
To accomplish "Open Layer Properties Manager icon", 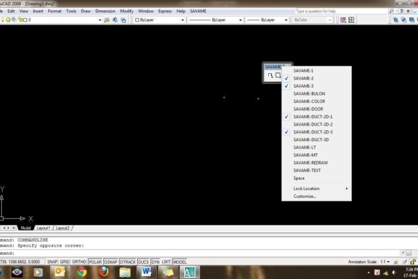I will 107,20.
